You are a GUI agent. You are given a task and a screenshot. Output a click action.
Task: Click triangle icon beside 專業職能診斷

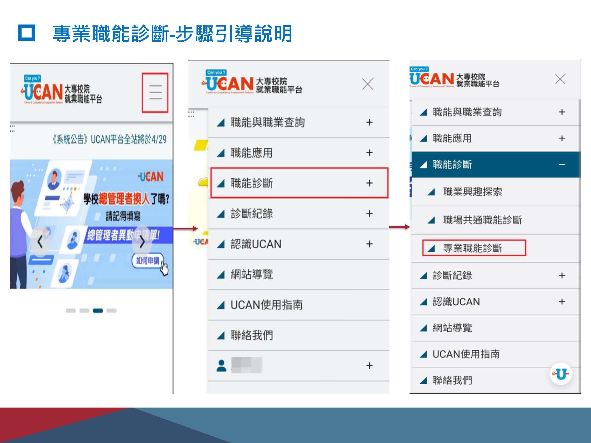[431, 248]
